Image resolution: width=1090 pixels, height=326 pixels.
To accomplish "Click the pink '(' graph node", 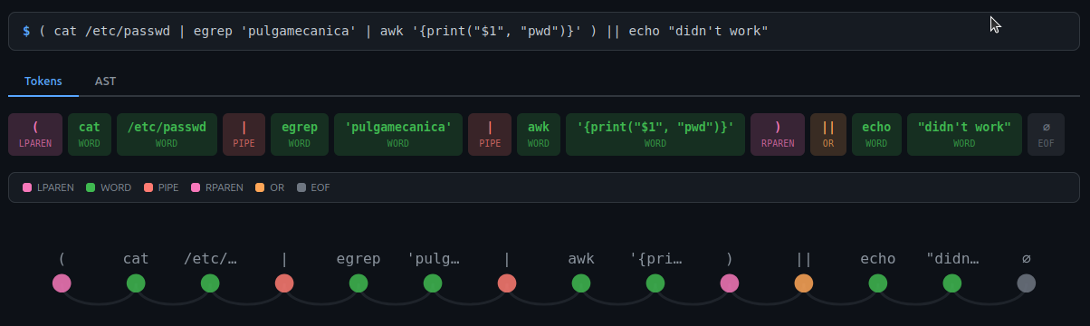I will tap(62, 283).
